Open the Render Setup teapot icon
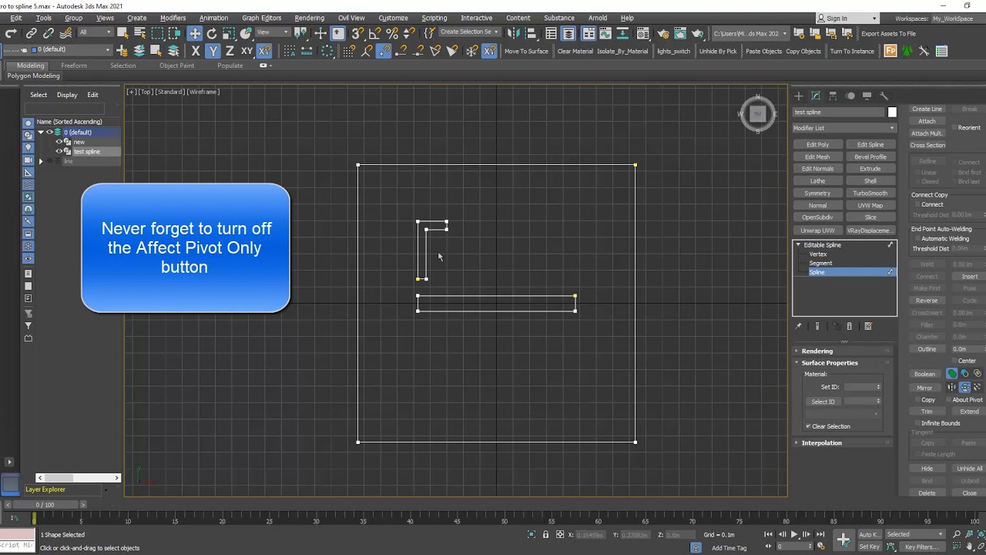 coord(663,33)
